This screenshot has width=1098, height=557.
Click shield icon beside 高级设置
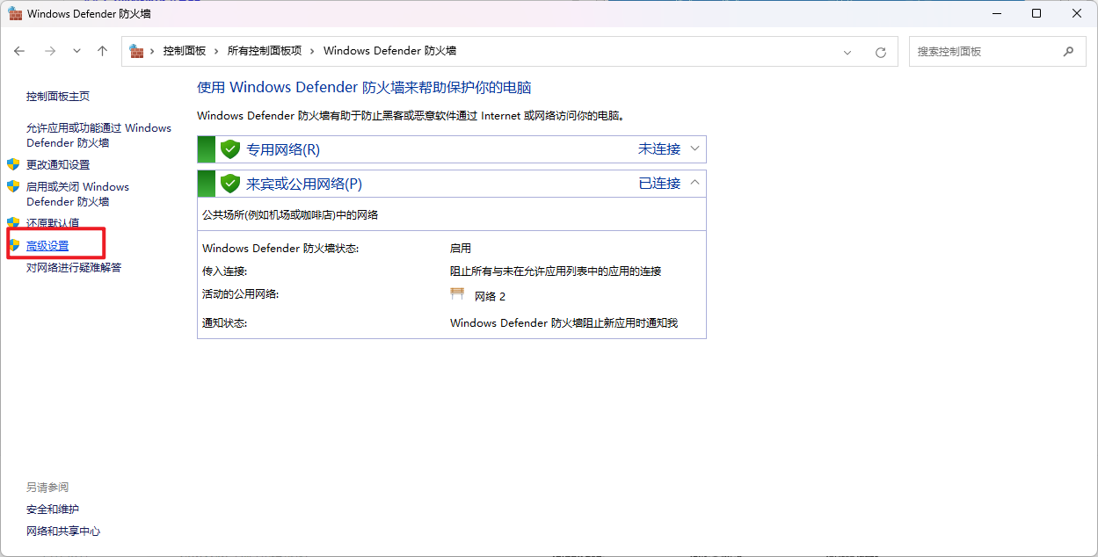[x=13, y=245]
